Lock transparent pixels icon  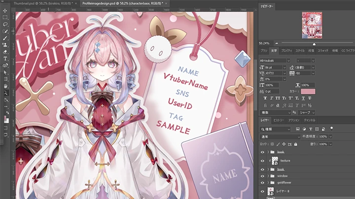(x=272, y=144)
